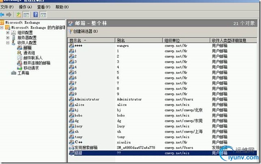Select the Microsoft Exchange root tree item
The image size is (261, 164).
pos(23,22)
